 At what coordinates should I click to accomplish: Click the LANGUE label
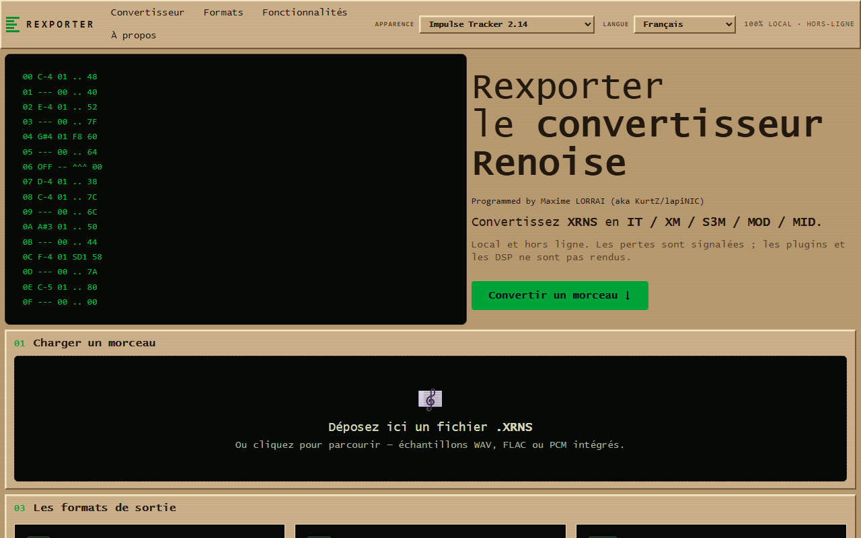[x=615, y=24]
